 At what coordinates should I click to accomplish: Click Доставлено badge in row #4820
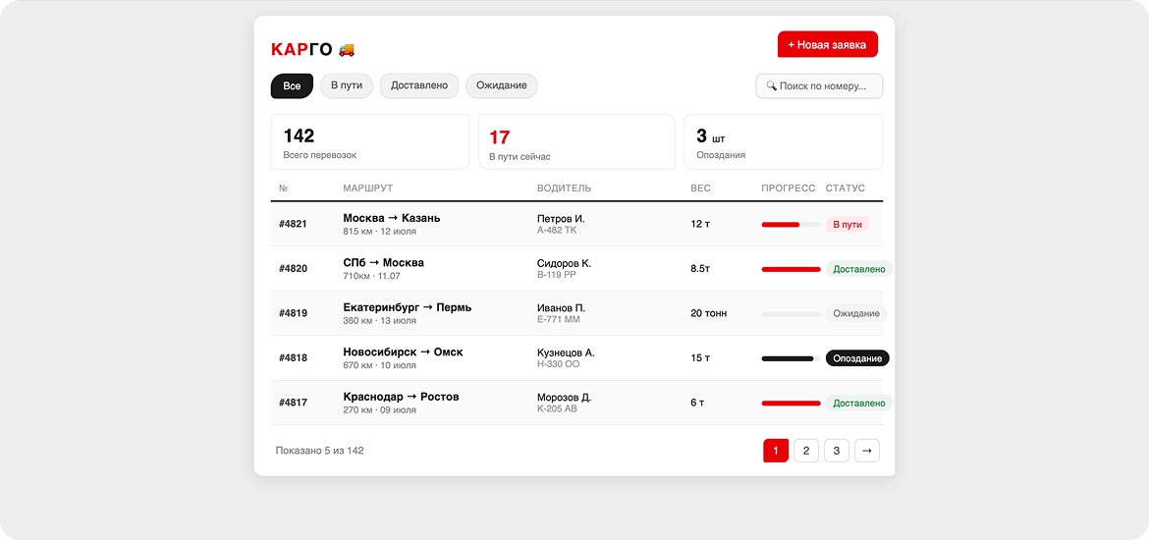click(859, 269)
